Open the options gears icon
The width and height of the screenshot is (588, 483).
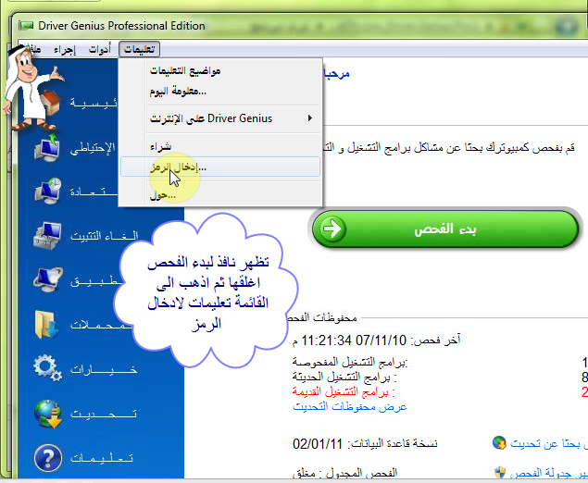coord(47,368)
